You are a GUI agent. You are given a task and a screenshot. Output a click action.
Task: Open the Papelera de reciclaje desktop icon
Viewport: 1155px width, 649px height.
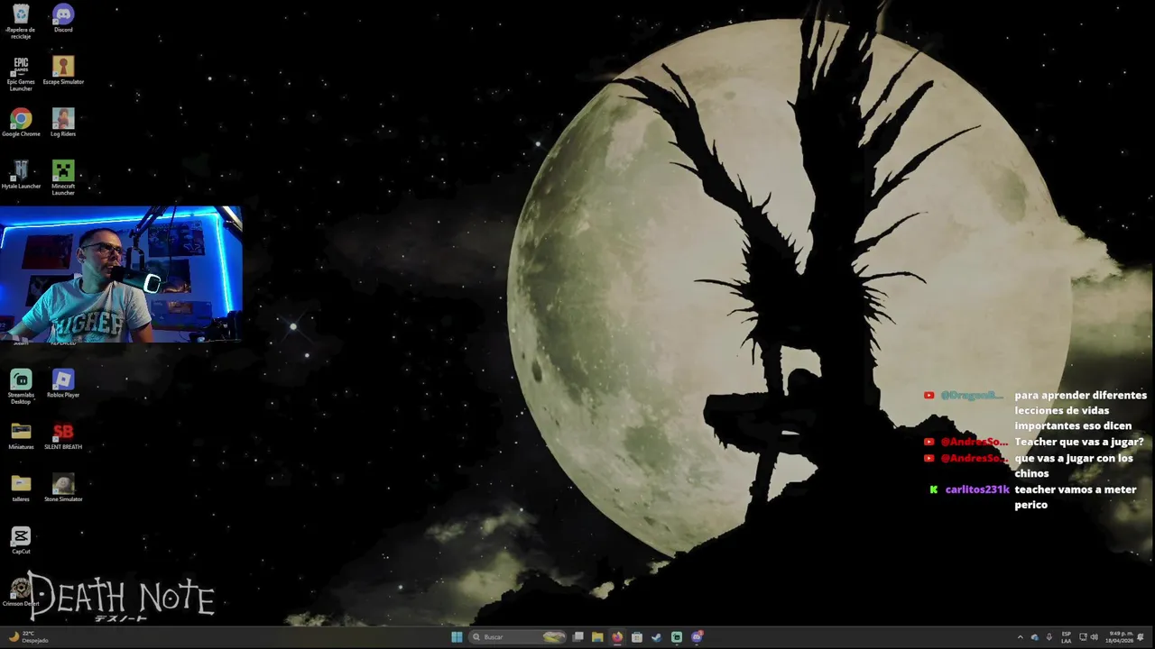[21, 21]
